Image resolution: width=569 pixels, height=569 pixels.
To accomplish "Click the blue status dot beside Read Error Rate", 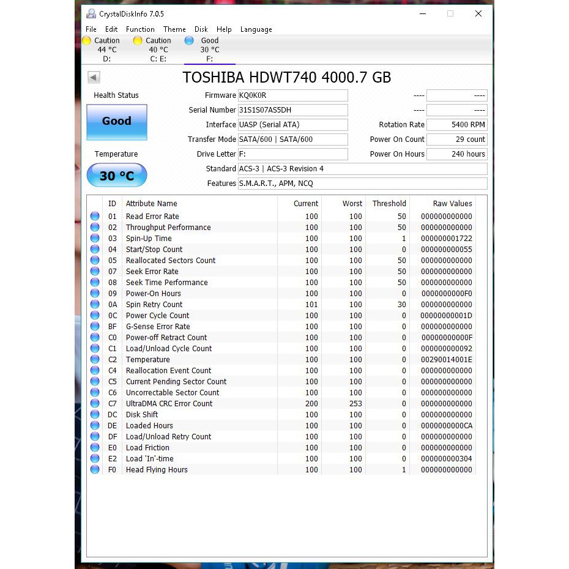I will point(95,216).
